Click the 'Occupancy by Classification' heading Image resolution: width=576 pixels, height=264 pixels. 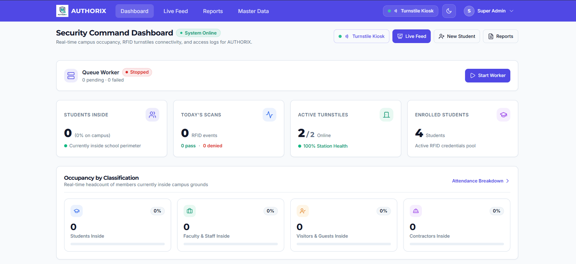click(x=101, y=178)
